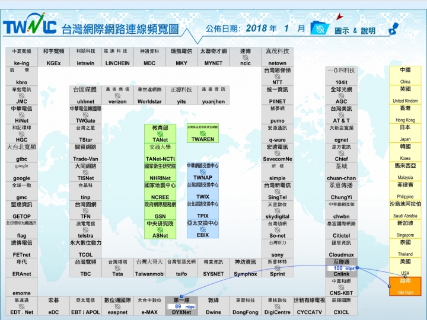Image resolution: width=427 pixels, height=320 pixels.
Task: Click the EBIX link icon
Action: coord(203,229)
